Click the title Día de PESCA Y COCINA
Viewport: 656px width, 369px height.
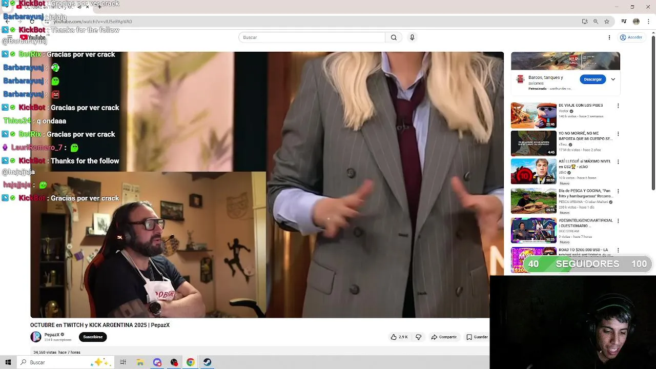tap(585, 193)
